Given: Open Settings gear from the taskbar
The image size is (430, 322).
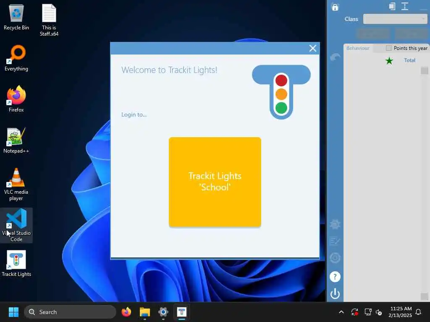Looking at the screenshot, I should 163,312.
